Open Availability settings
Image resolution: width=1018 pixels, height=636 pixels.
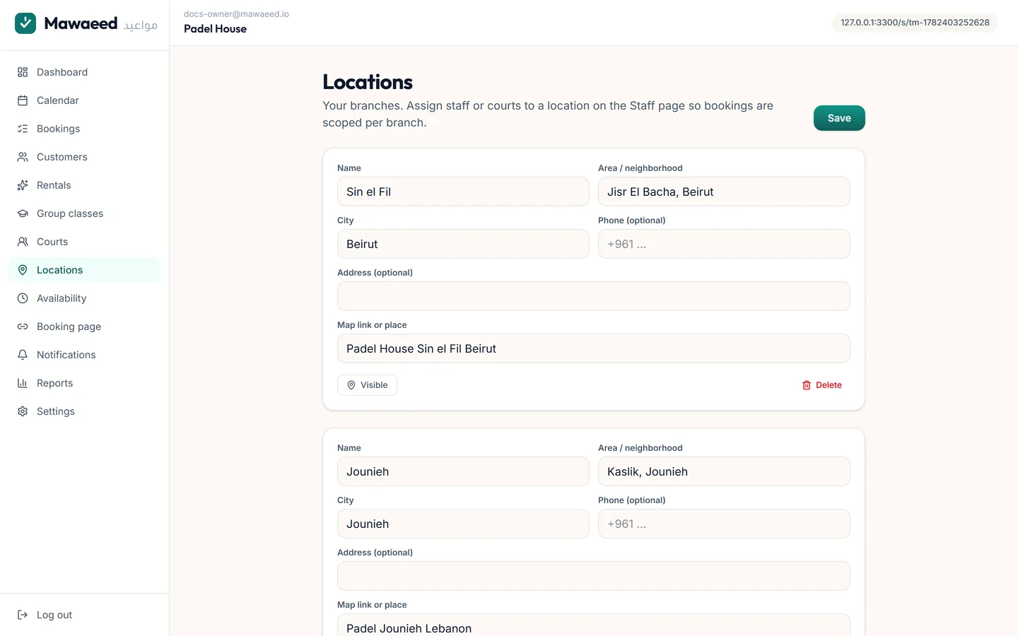(x=85, y=298)
